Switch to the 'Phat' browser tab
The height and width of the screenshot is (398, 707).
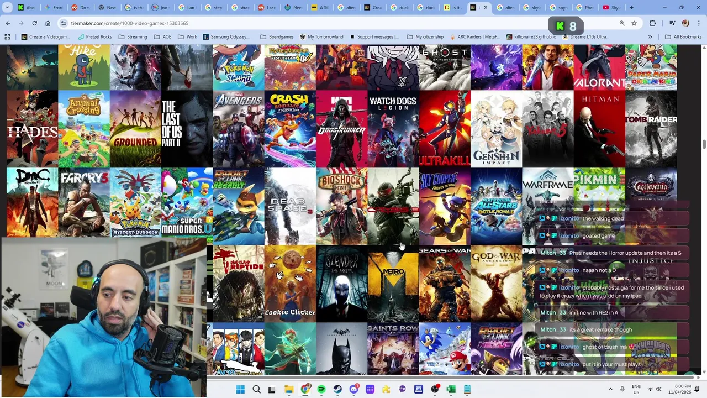pyautogui.click(x=584, y=8)
